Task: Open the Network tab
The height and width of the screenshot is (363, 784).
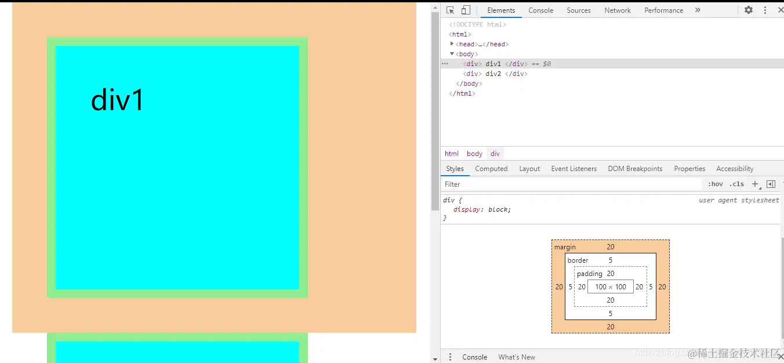Action: 618,10
